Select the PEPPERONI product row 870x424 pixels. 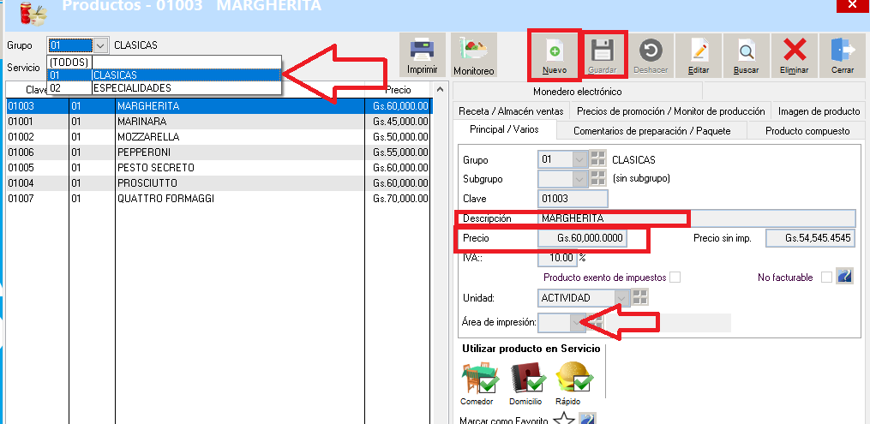219,152
